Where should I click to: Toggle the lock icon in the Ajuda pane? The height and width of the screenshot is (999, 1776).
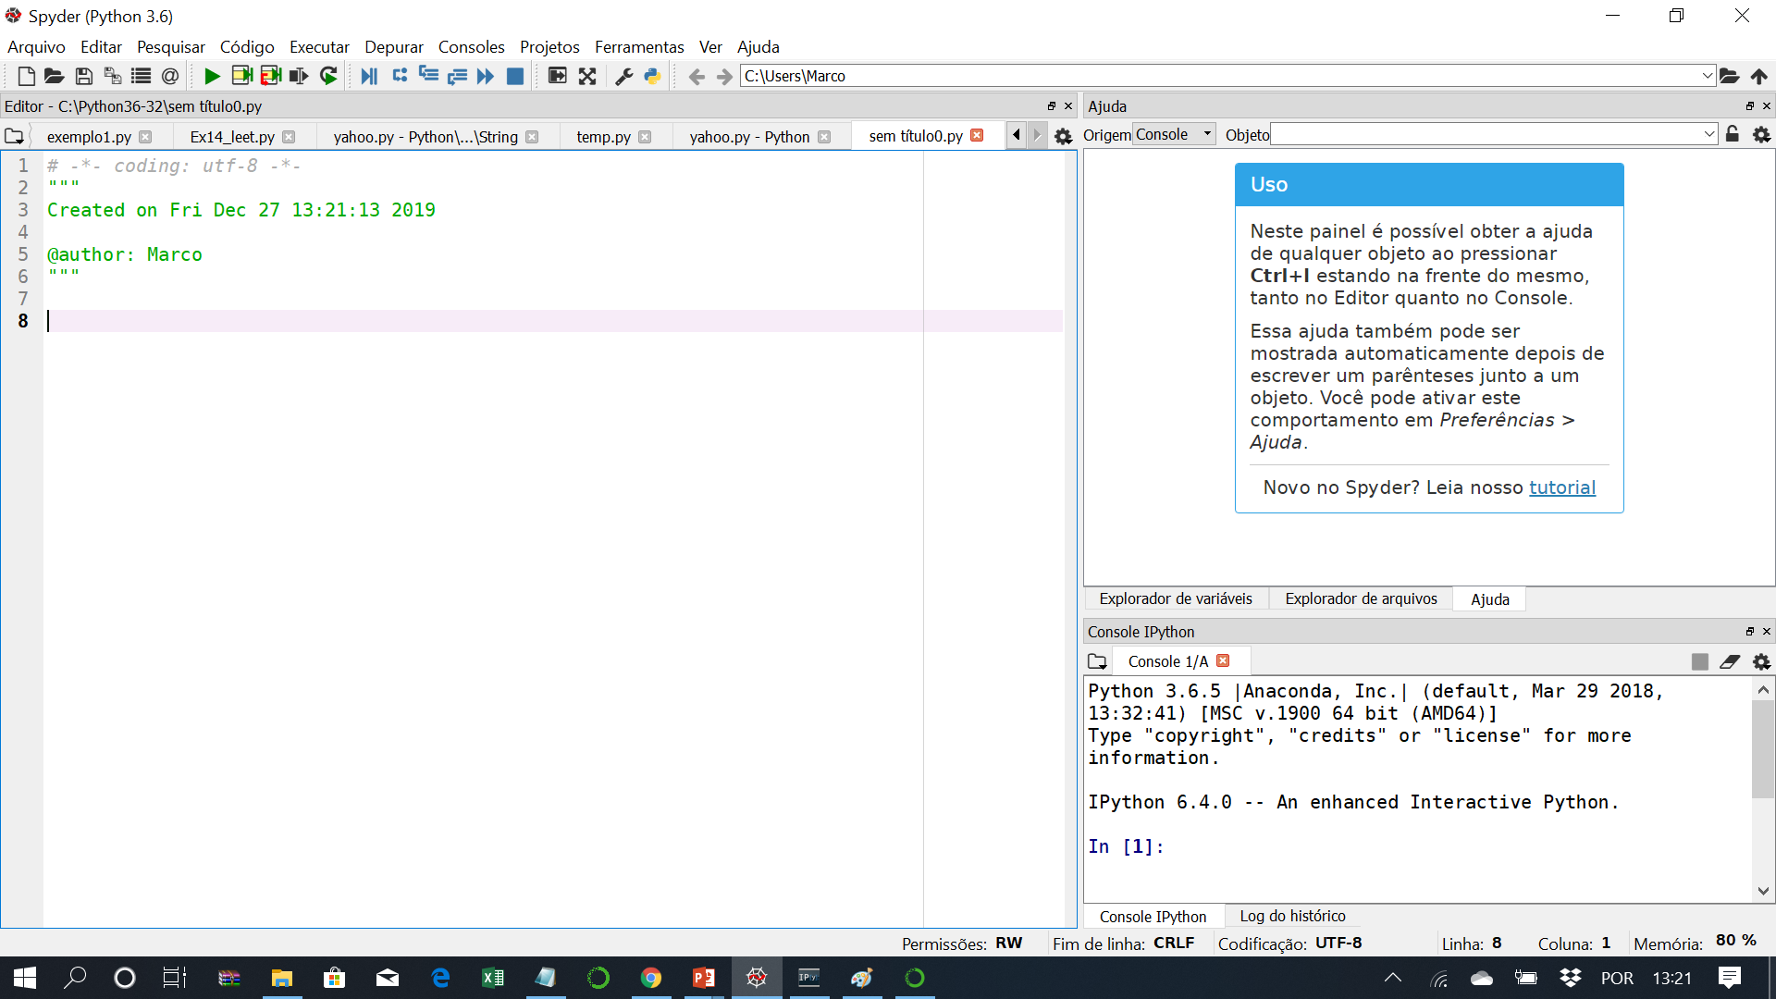1733,134
